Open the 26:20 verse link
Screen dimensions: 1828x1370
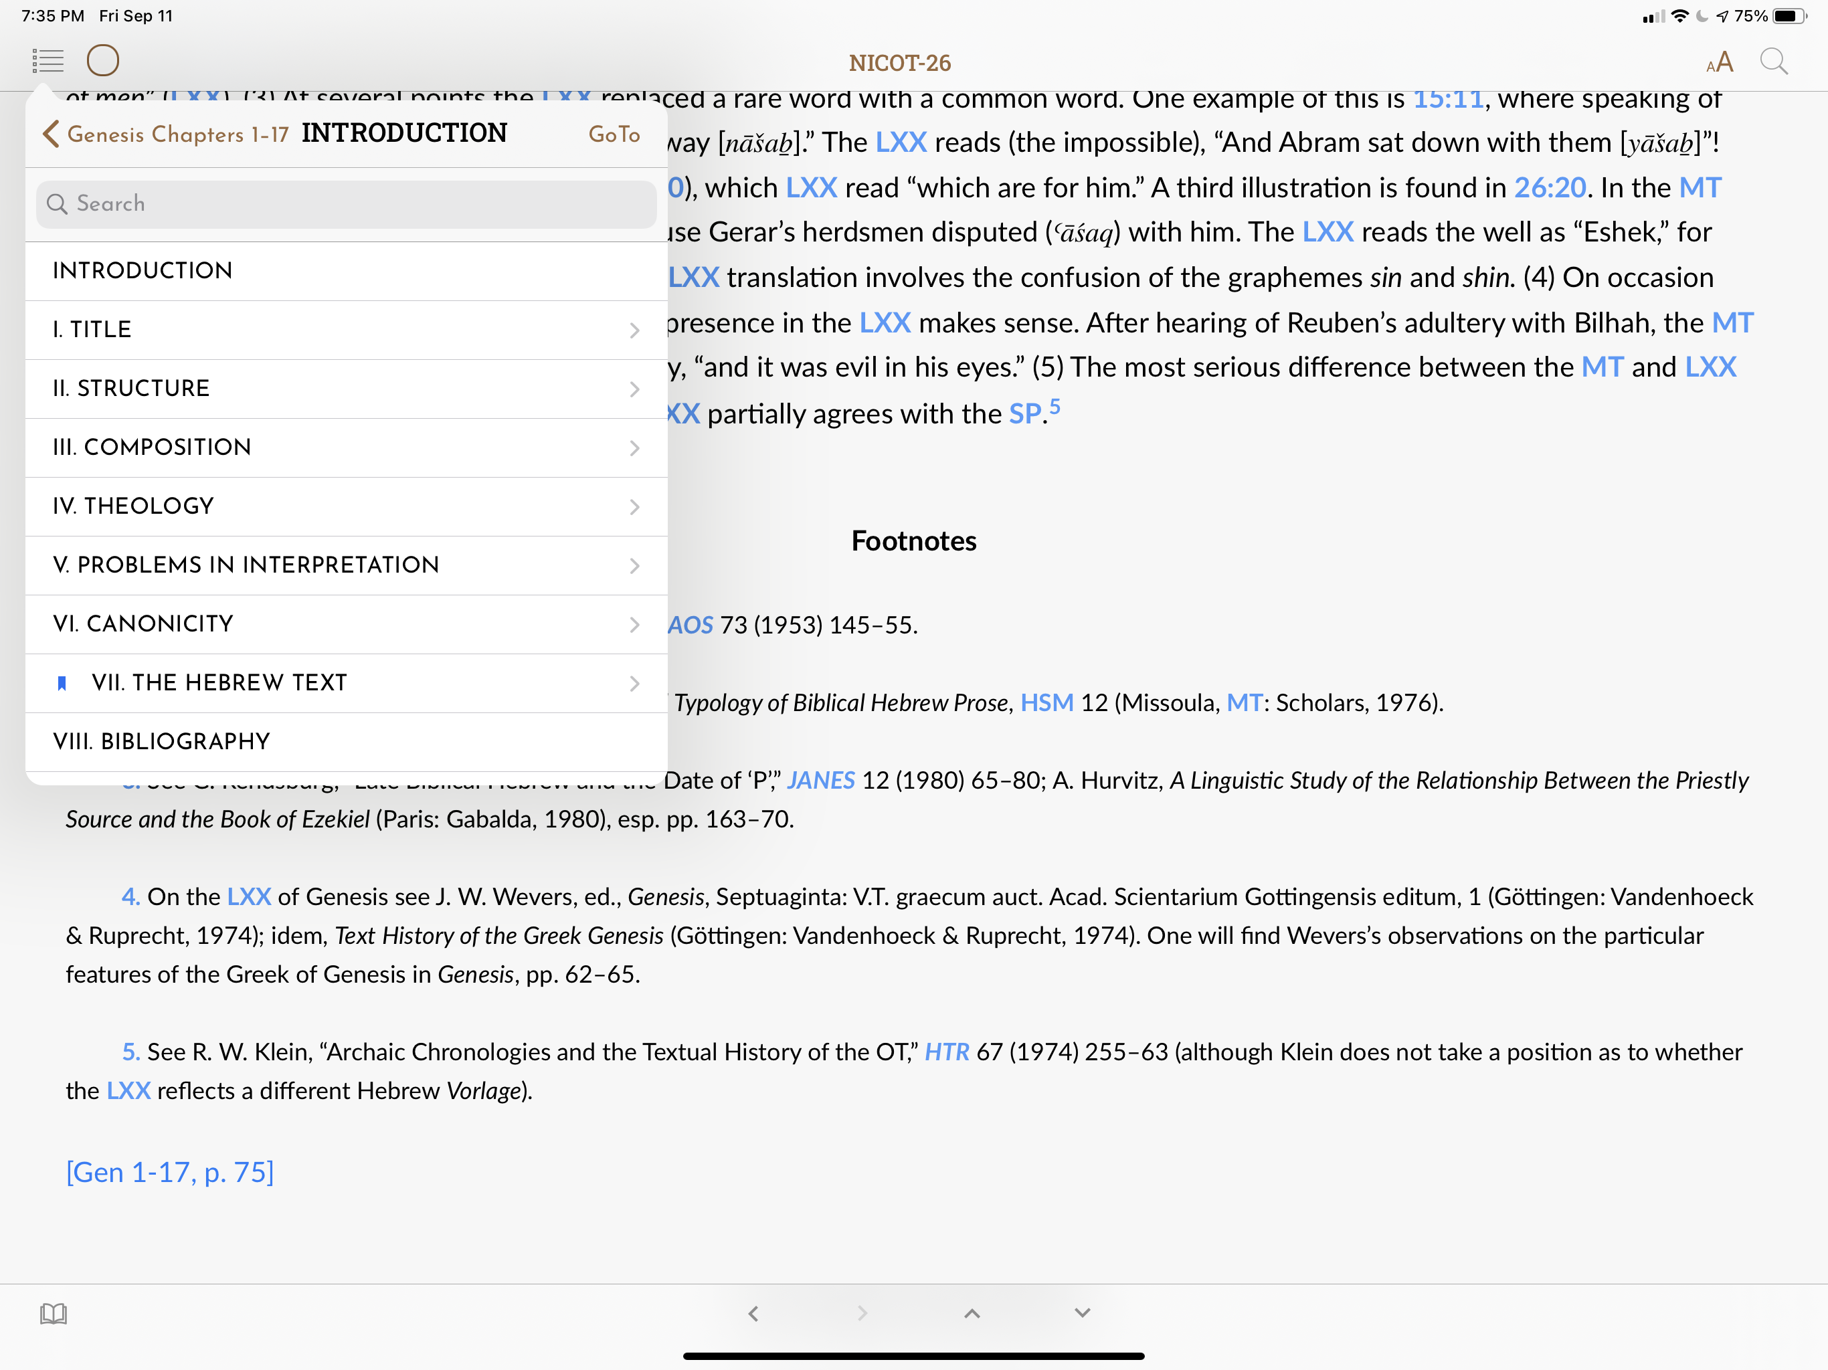click(1549, 187)
